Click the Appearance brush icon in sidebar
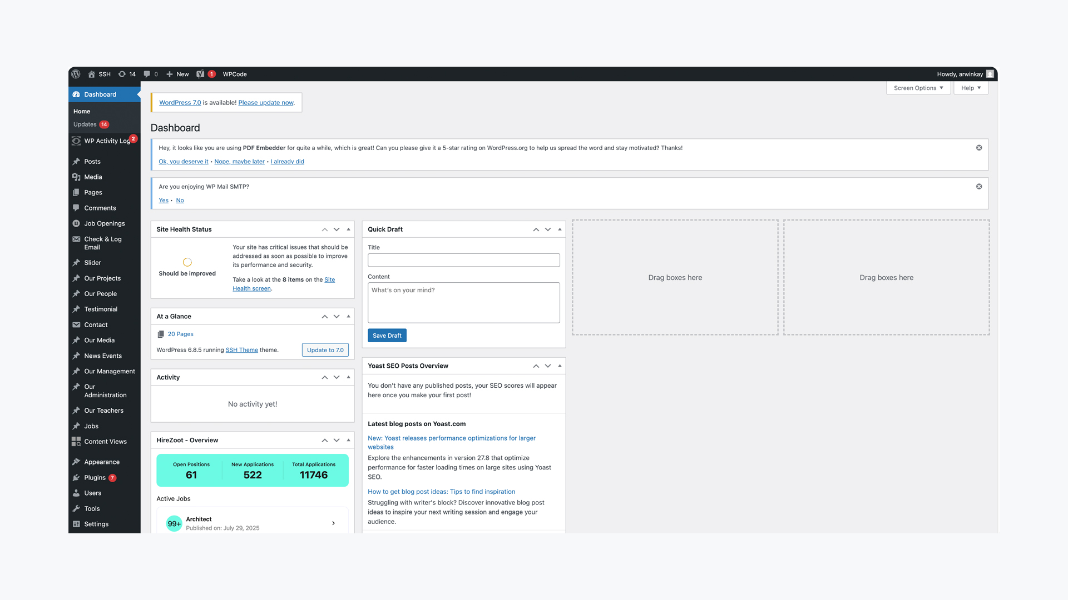1068x600 pixels. [x=76, y=462]
